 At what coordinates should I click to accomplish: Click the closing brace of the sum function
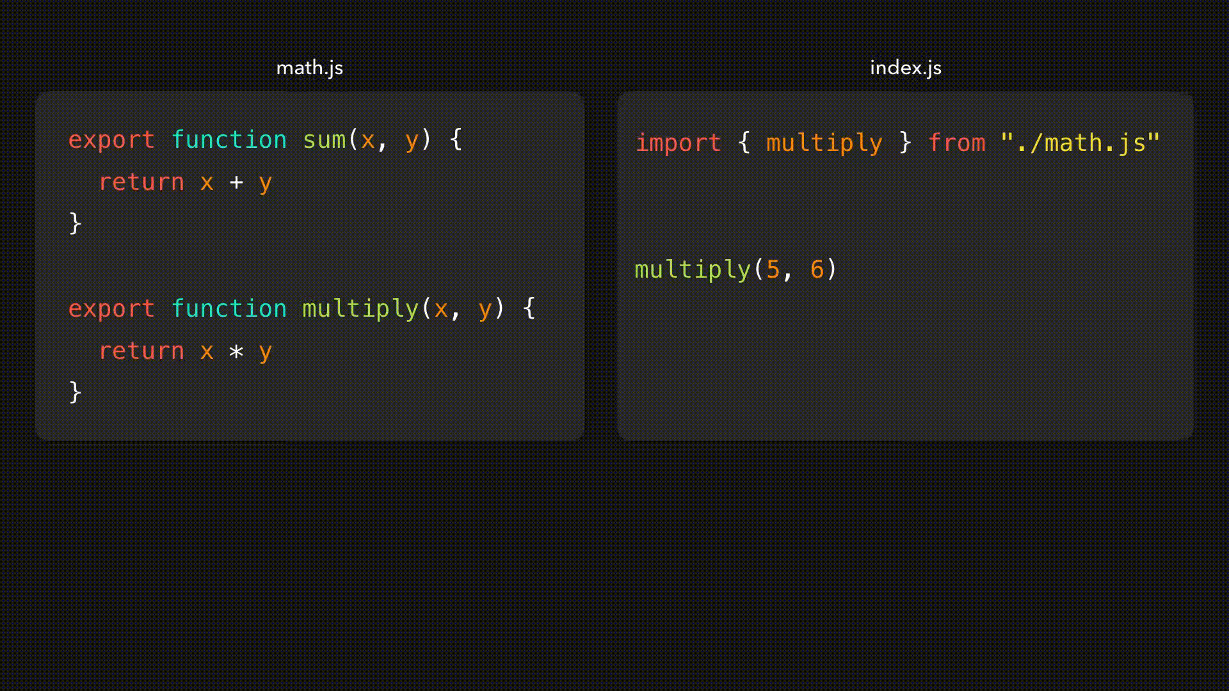pos(75,223)
